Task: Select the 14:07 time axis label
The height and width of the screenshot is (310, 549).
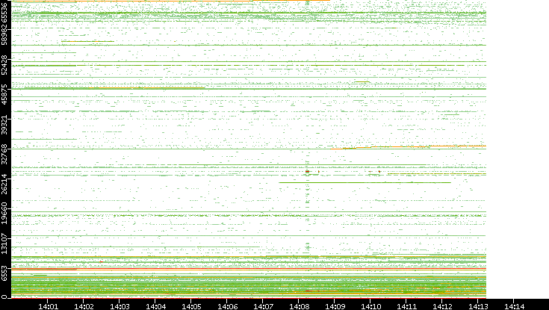Action: click(264, 306)
